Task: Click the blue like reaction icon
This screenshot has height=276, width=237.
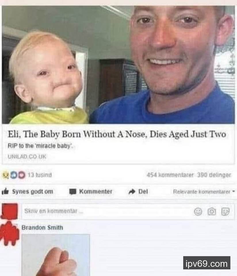Action: coord(14,175)
